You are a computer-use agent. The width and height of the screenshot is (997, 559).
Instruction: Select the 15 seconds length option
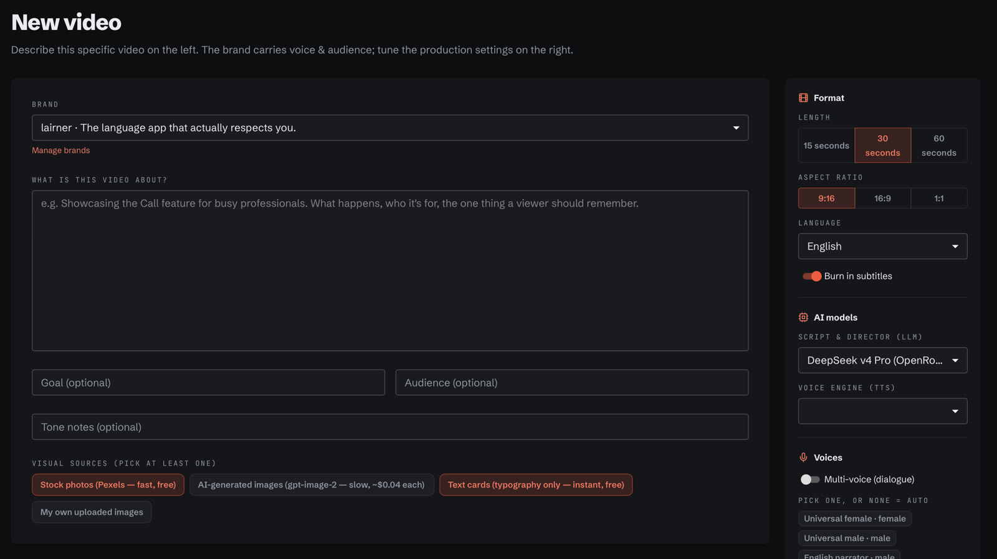(x=826, y=146)
